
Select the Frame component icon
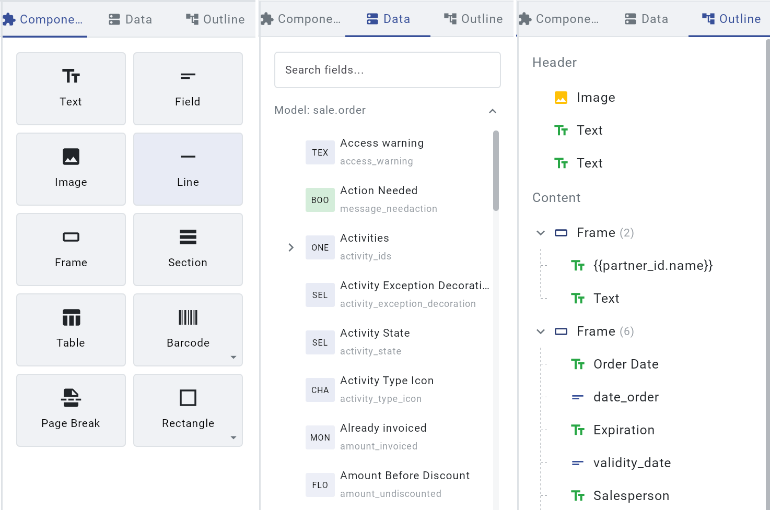(x=71, y=250)
